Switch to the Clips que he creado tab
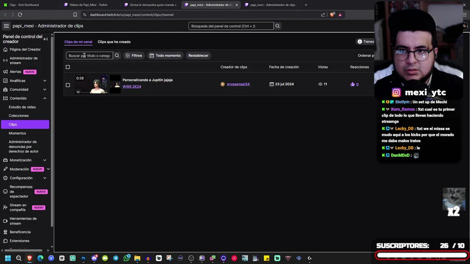 [114, 42]
